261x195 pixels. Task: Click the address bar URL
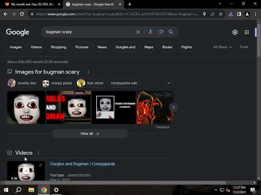coord(117,14)
